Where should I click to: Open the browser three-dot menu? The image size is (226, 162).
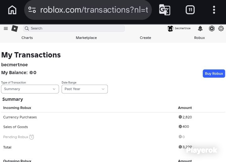(214, 10)
